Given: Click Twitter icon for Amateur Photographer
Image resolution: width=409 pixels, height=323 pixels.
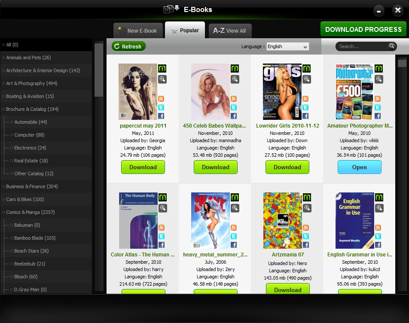Looking at the screenshot, I should pos(378,107).
